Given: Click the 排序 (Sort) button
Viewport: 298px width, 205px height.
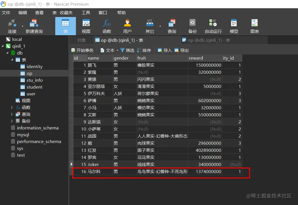Looking at the screenshot, I should tap(144, 50).
